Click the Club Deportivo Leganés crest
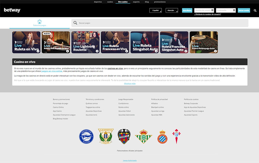Image resolution: width=259 pixels, height=163 pixels. pyautogui.click(x=106, y=136)
